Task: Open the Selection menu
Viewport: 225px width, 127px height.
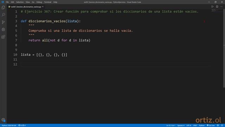Action: tap(20, 2)
